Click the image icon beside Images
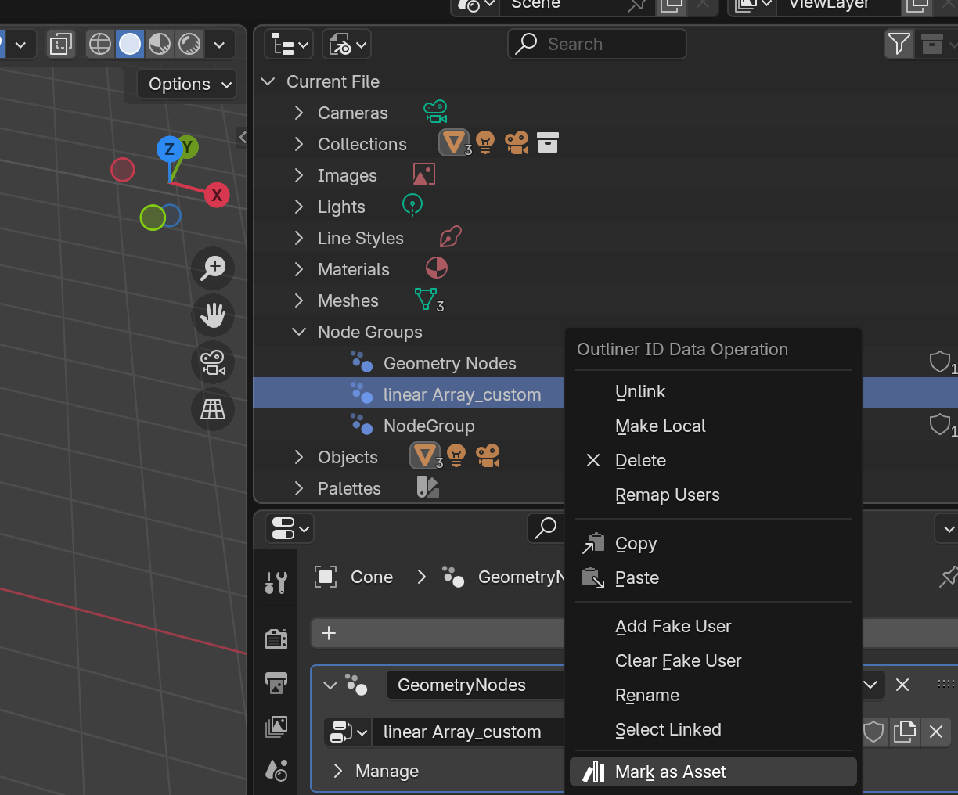 [423, 174]
